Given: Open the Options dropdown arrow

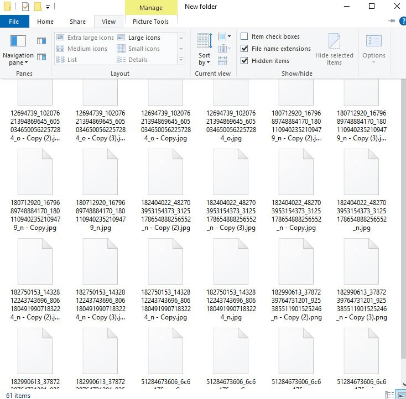Looking at the screenshot, I should [x=373, y=62].
